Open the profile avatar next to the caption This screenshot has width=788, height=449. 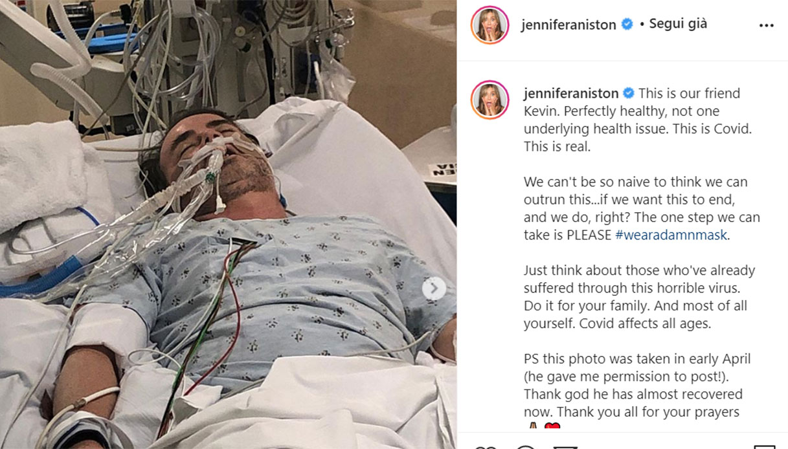coord(490,100)
